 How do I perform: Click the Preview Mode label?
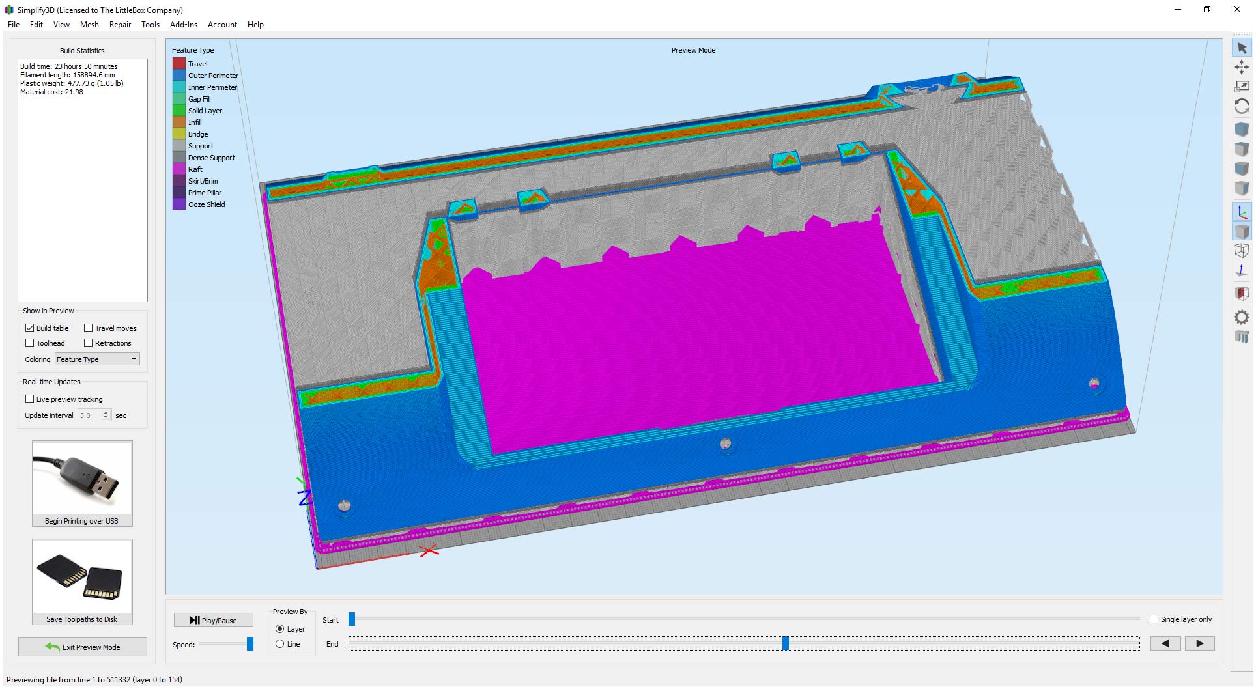click(x=693, y=50)
